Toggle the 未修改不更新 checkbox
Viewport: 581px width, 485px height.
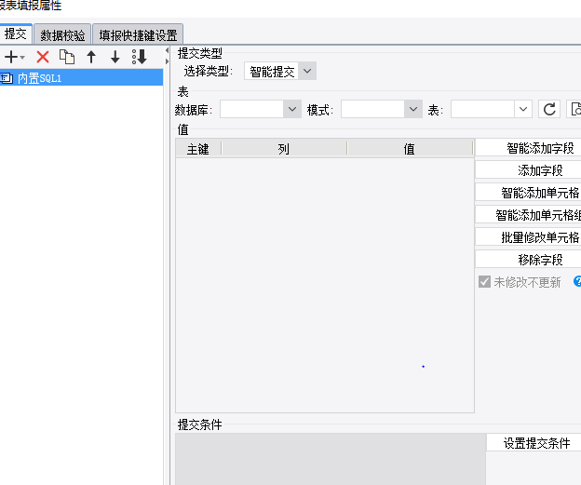(x=484, y=281)
